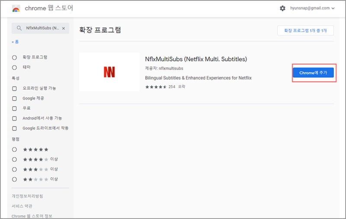Click the Chrome에 추가 button
Screen dimensions: 346x219
point(313,73)
